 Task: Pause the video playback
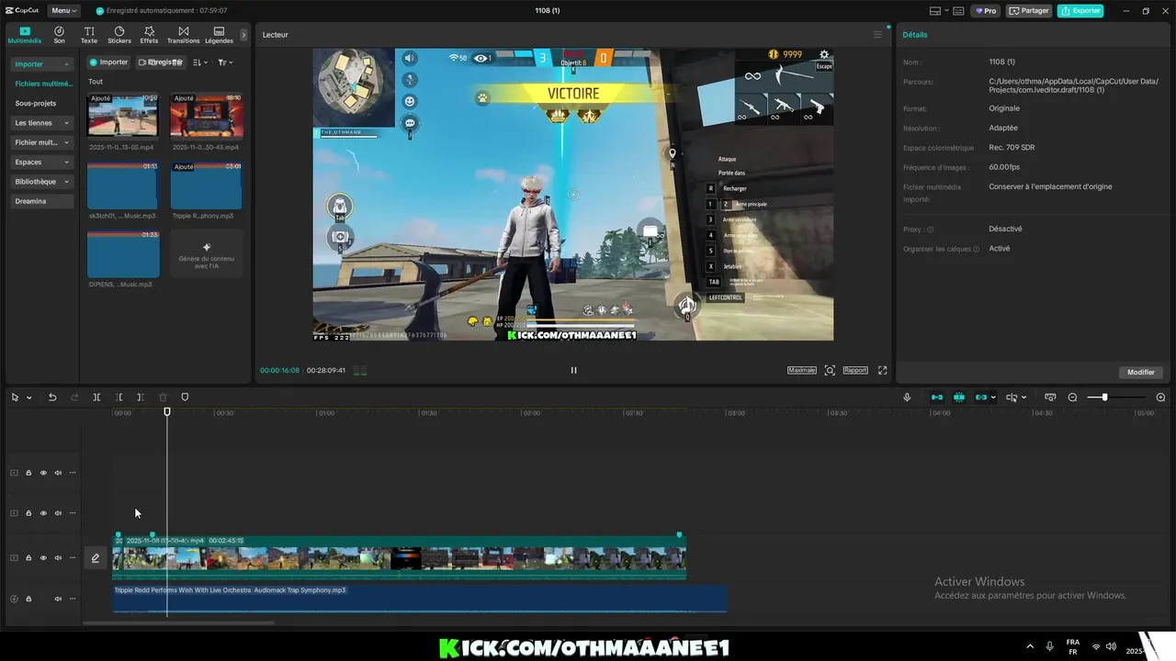click(x=573, y=370)
